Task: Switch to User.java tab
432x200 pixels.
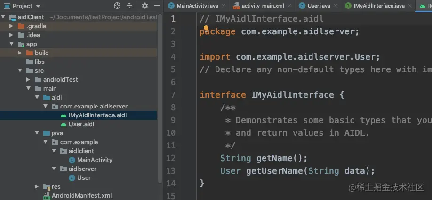Action: [319, 6]
